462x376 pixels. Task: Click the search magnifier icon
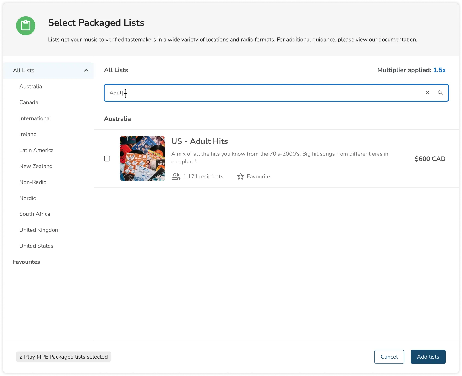tap(440, 93)
